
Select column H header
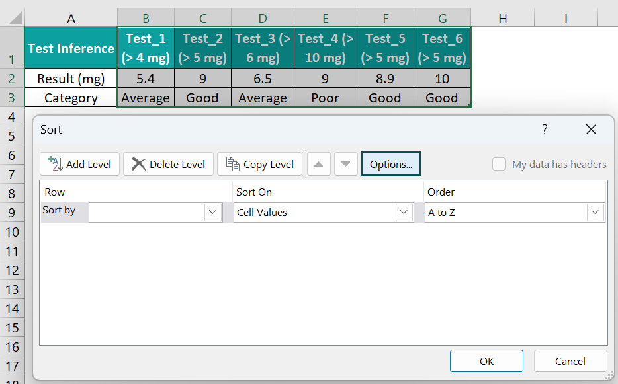point(502,18)
